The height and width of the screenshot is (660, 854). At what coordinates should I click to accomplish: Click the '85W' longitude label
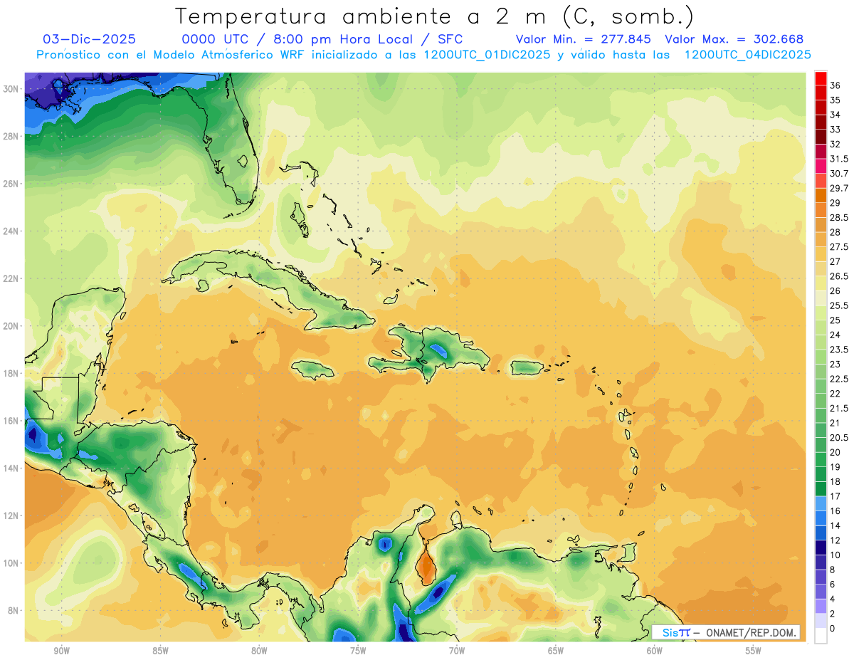pyautogui.click(x=160, y=651)
